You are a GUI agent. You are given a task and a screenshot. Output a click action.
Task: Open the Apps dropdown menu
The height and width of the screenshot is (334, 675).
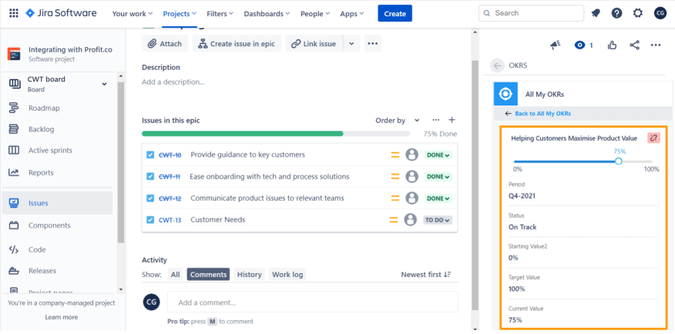coord(351,14)
